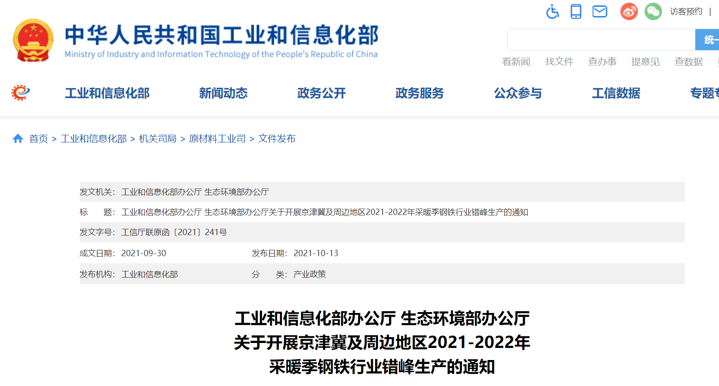Viewport: 719px width, 386px height.
Task: Click the home icon in breadcrumb
Action: [x=18, y=139]
